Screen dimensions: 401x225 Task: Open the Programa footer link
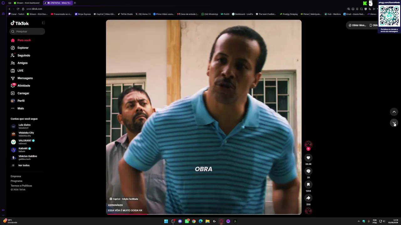[17, 181]
